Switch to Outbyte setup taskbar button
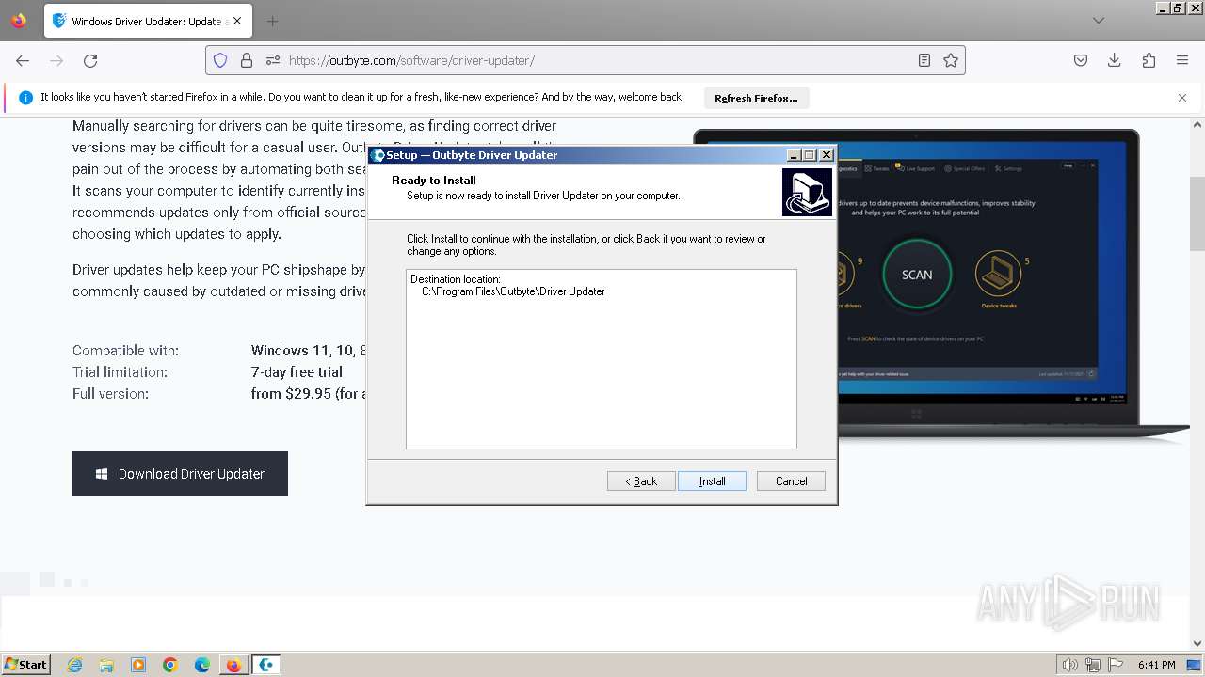 [266, 665]
